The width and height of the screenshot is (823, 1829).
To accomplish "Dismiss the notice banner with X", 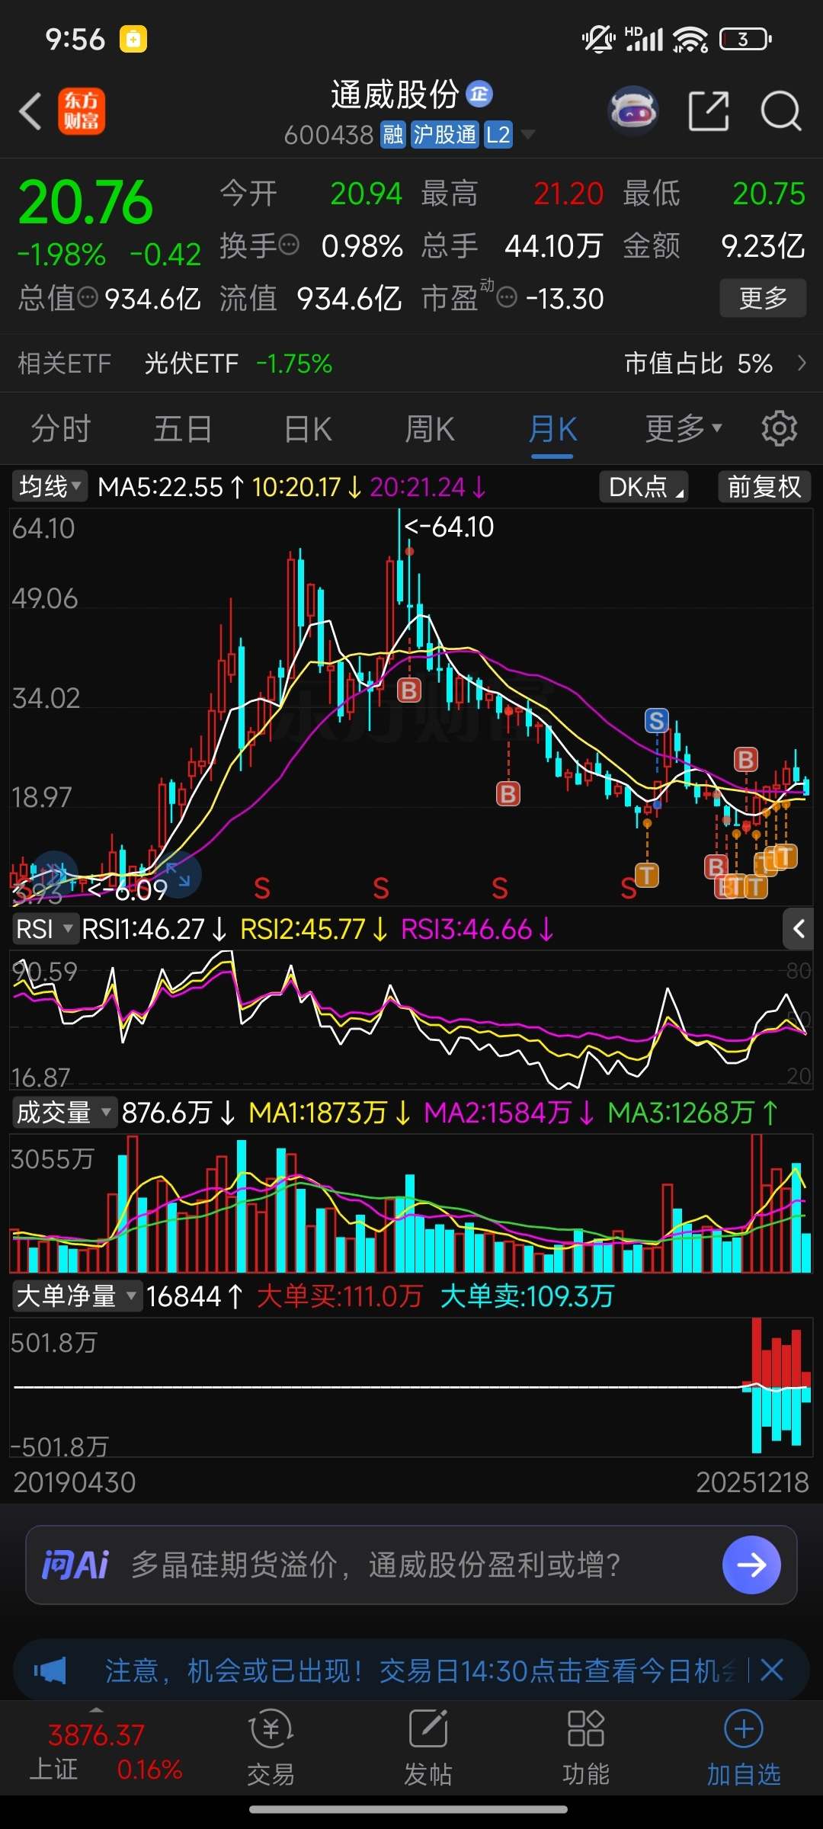I will [772, 1670].
